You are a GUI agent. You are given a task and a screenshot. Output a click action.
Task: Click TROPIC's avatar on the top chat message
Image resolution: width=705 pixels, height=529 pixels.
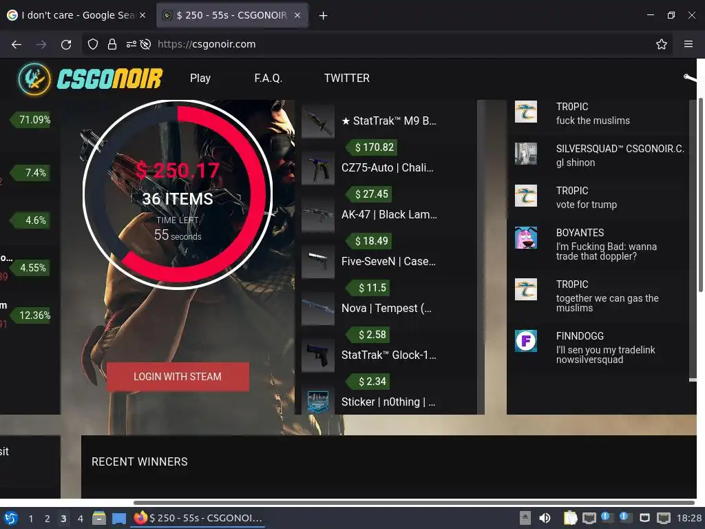pyautogui.click(x=525, y=112)
